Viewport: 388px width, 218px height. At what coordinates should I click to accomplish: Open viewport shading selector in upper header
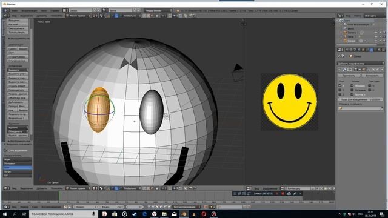[95, 16]
